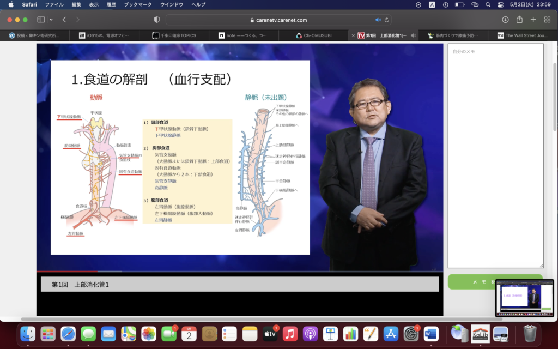Open the ブックマーク menu
This screenshot has width=558, height=349.
point(137,4)
